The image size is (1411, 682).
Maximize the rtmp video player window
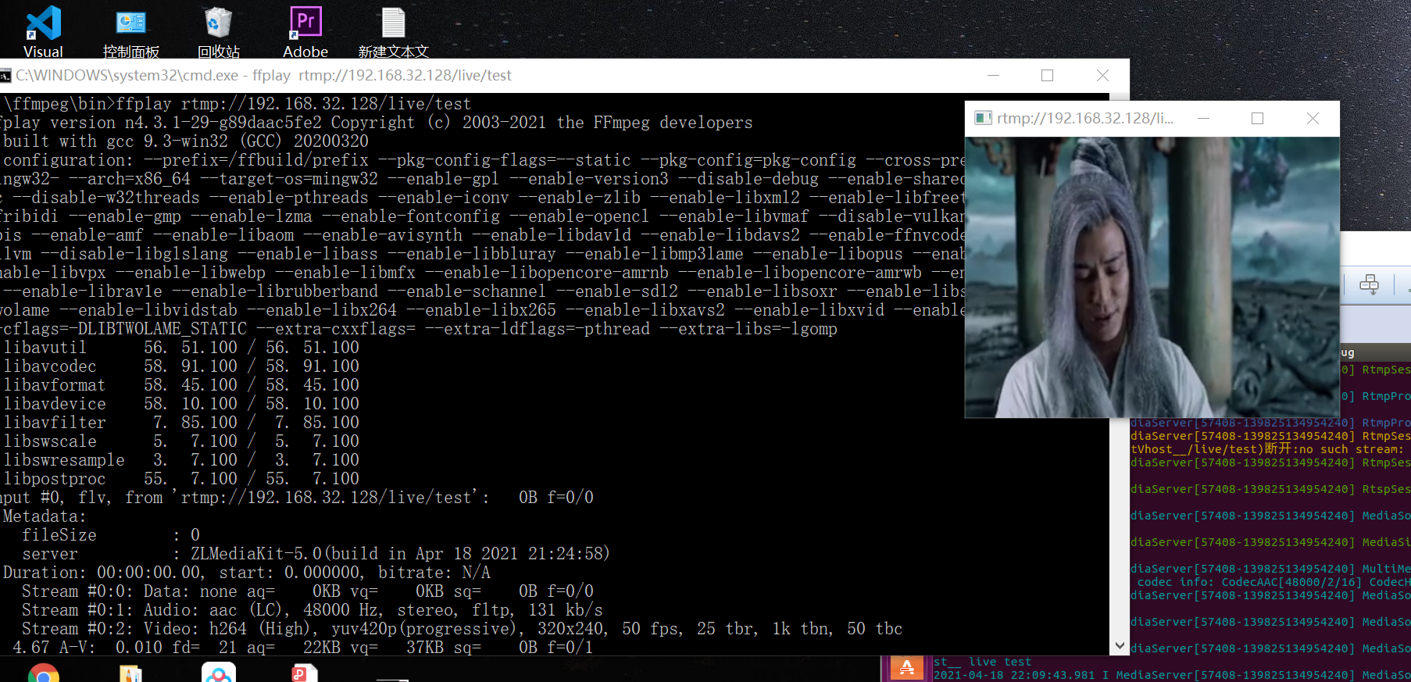1257,118
